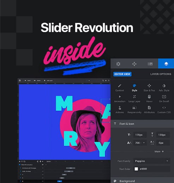This screenshot has height=183, width=174.
Task: Open the Slides menu in editor toolbar
Action: (x=37, y=80)
